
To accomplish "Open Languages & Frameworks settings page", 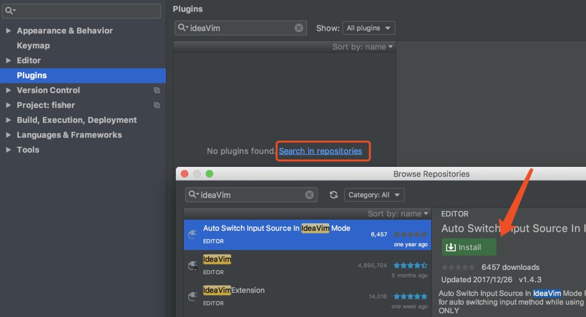I will pyautogui.click(x=69, y=135).
